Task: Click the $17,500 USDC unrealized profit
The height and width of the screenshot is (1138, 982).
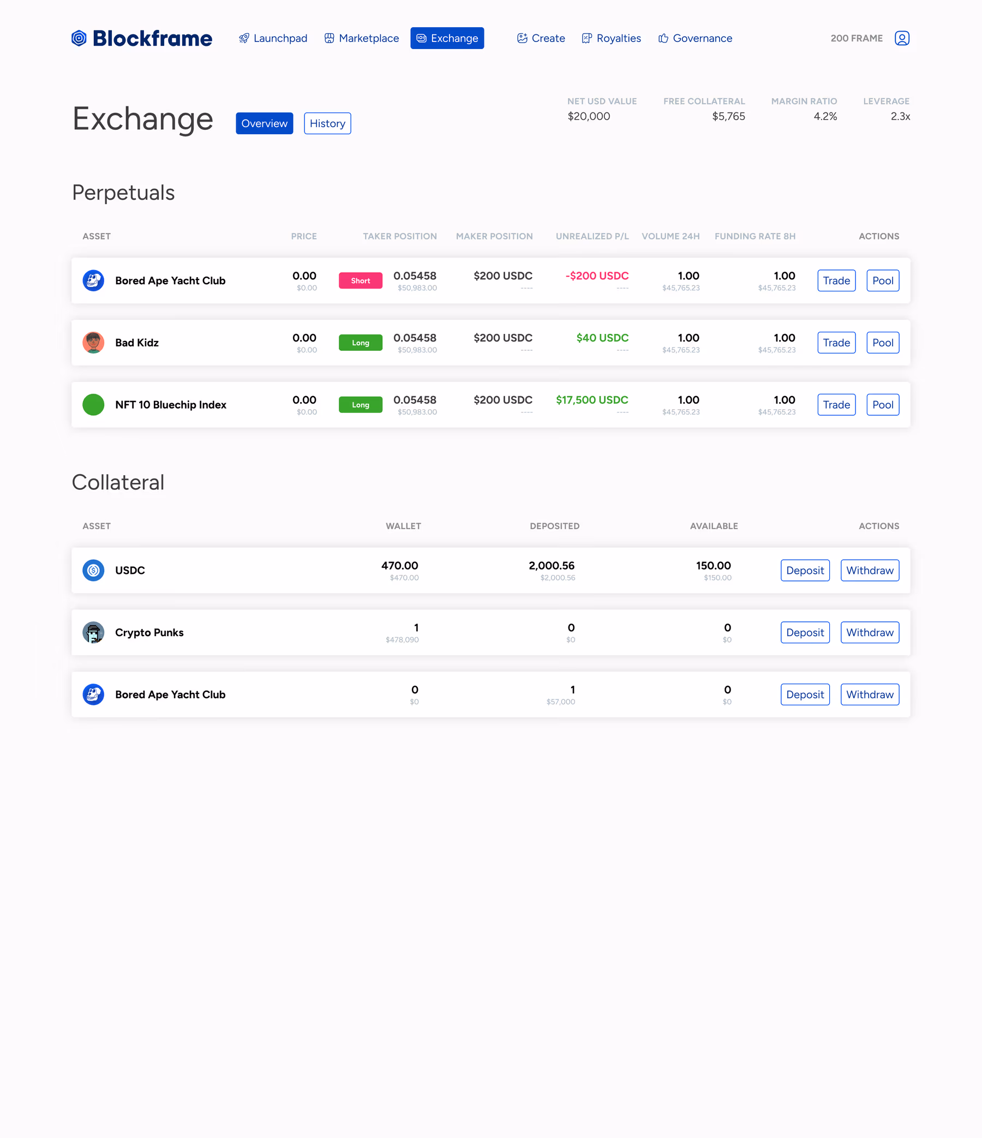Action: coord(592,400)
